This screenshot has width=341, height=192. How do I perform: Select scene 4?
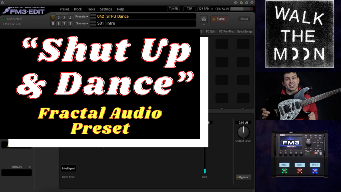(70, 18)
